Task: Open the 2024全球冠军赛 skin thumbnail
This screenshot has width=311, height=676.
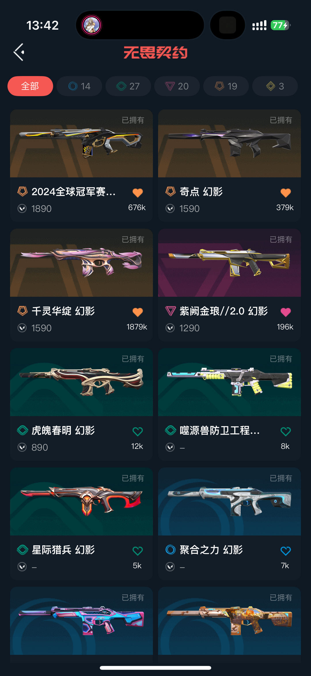Action: coord(81,143)
